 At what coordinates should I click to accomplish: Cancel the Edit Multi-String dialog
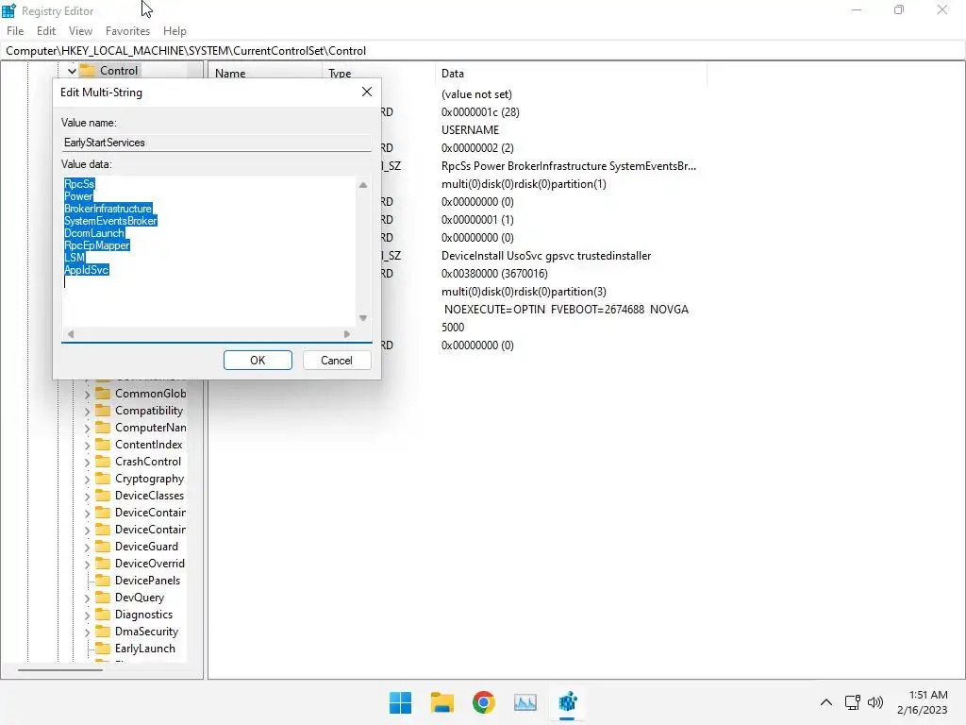pos(337,360)
